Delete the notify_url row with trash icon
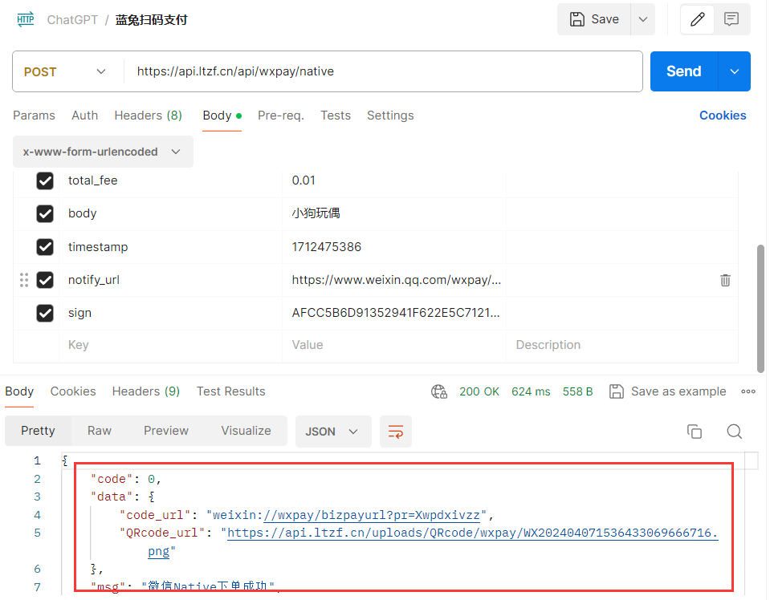The height and width of the screenshot is (600, 770). click(x=725, y=280)
